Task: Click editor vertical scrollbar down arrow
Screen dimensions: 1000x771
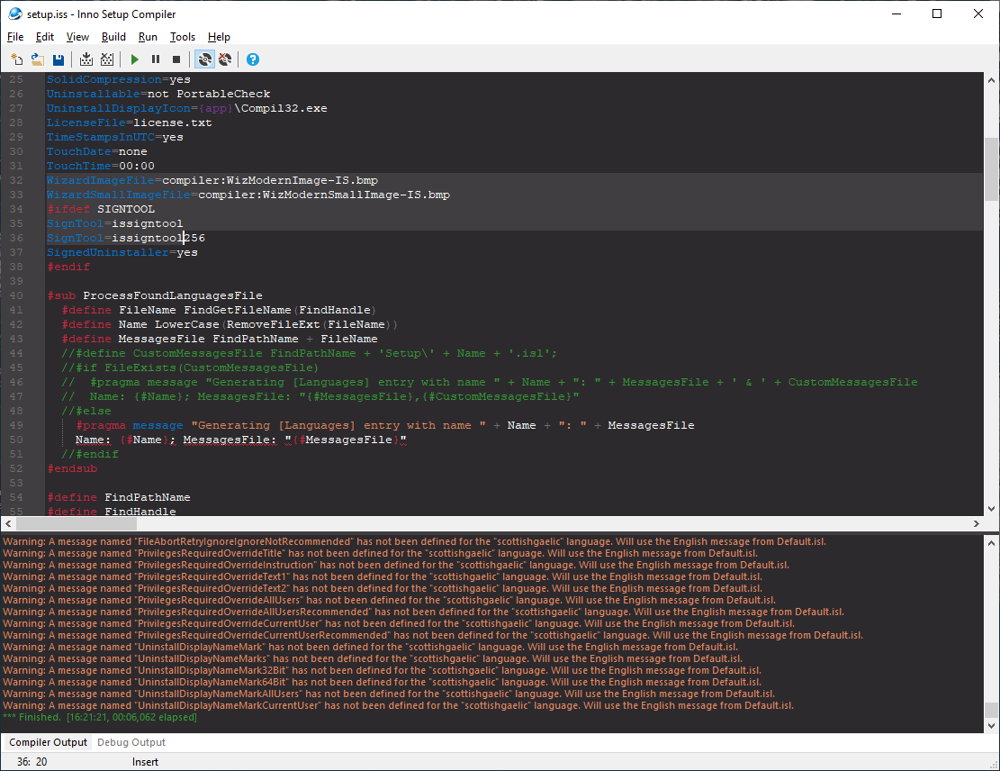Action: point(991,509)
